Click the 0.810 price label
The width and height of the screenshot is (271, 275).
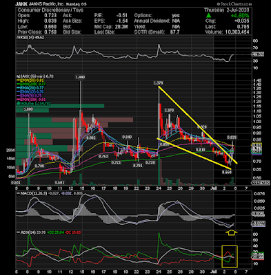click(201, 150)
